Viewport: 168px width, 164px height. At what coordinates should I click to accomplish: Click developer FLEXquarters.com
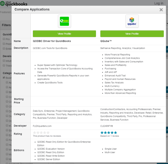(42, 126)
